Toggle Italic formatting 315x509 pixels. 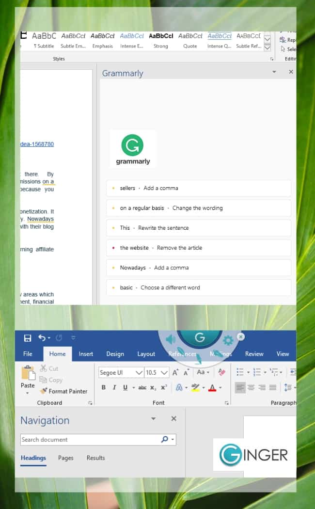click(x=114, y=387)
